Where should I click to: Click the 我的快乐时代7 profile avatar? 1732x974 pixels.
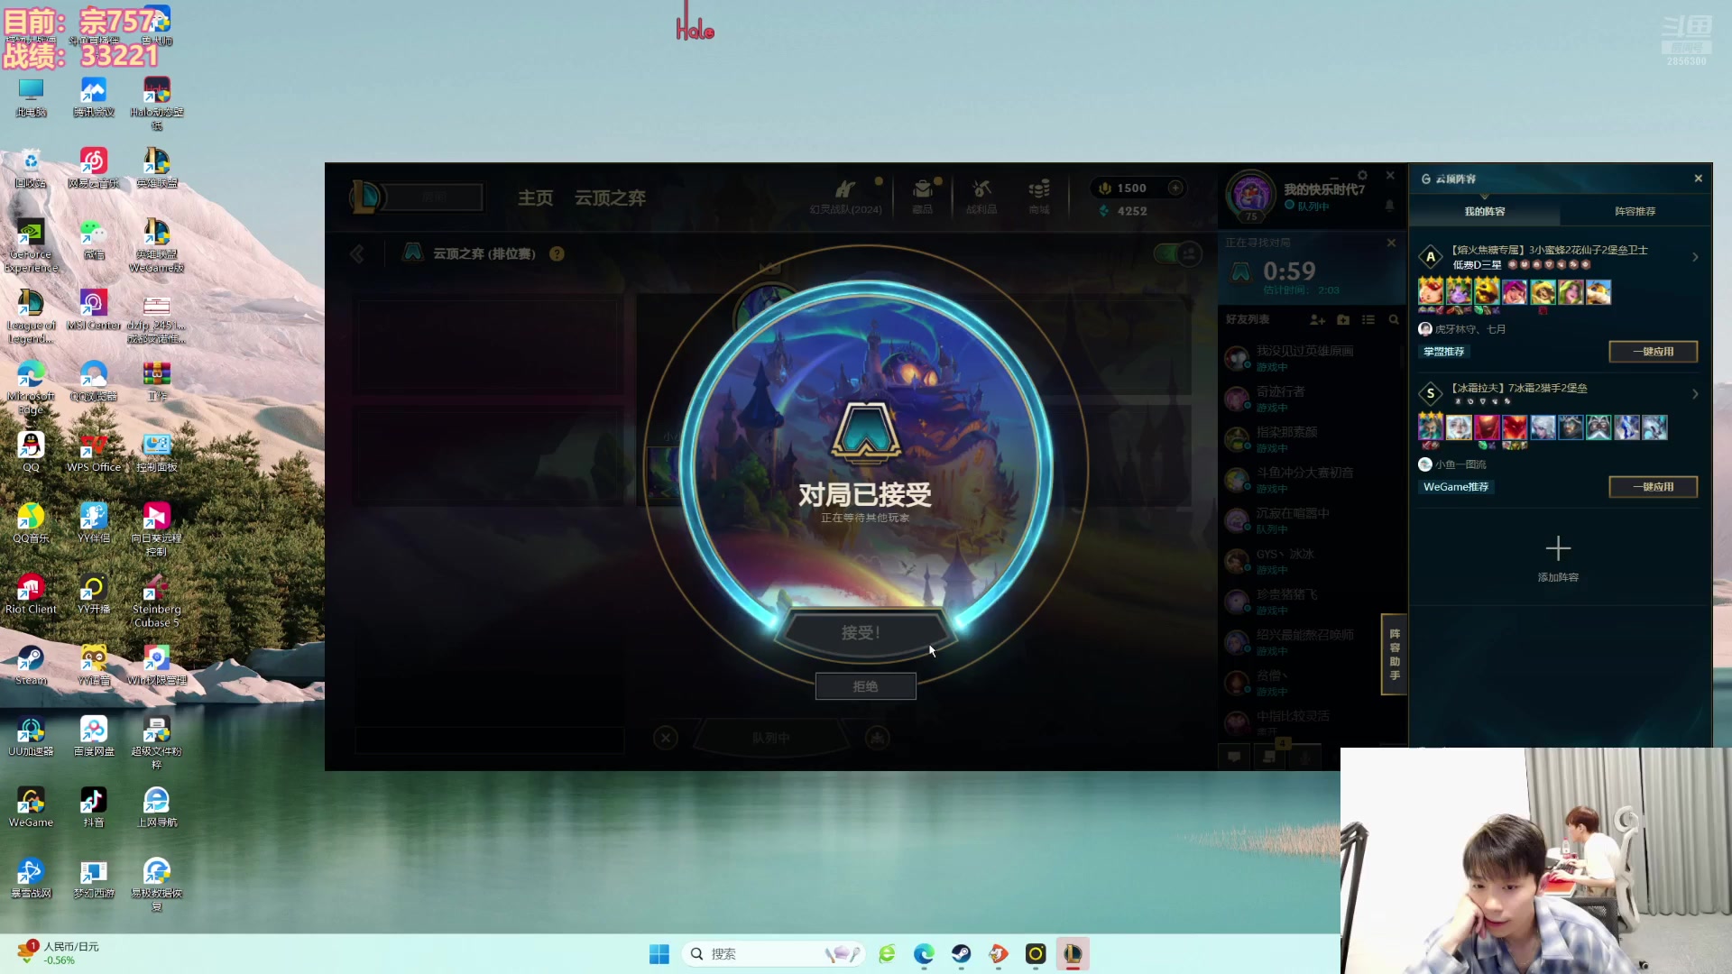tap(1250, 194)
